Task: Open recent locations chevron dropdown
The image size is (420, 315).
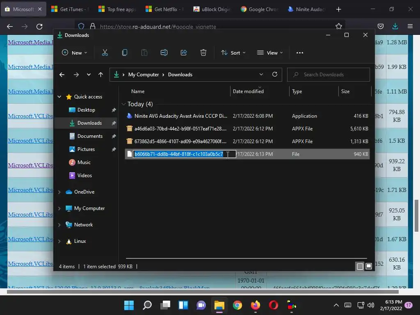Action: pos(89,75)
